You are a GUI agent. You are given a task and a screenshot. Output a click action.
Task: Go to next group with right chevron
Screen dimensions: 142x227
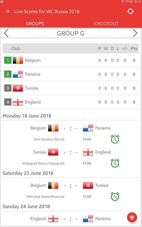[x=135, y=33]
